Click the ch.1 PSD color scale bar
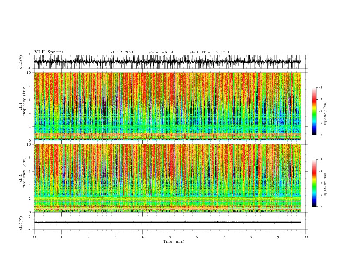 (314, 111)
